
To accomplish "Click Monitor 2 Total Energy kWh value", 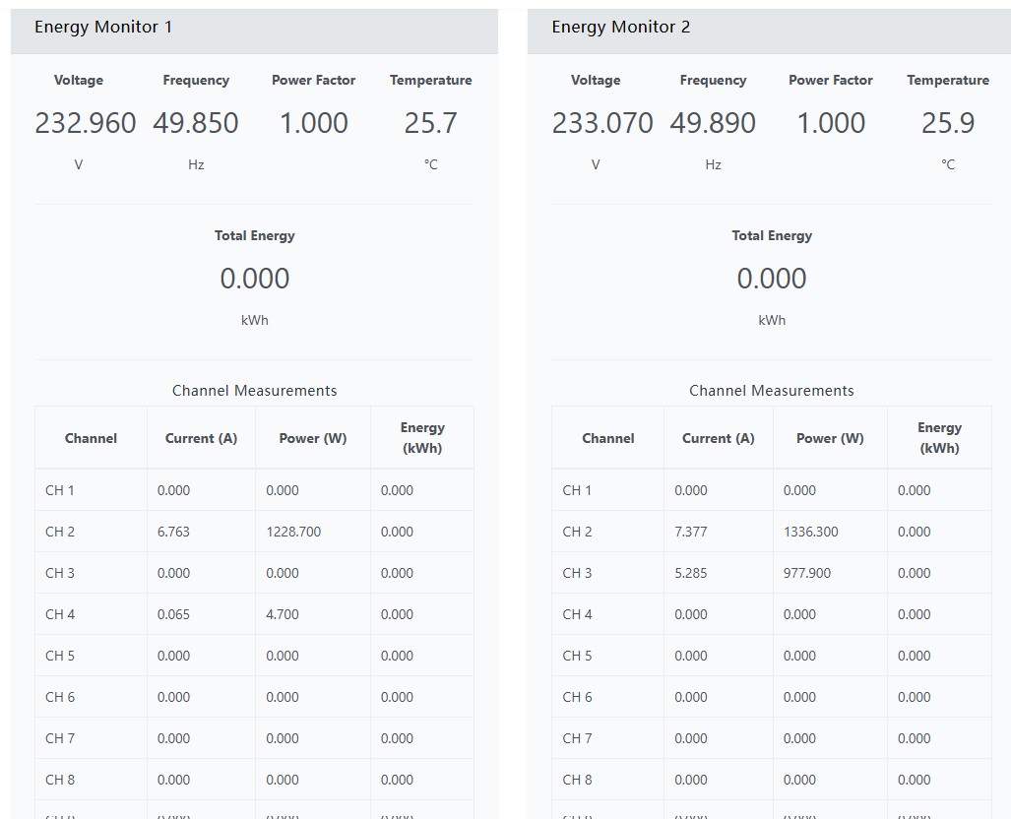I will tap(772, 278).
